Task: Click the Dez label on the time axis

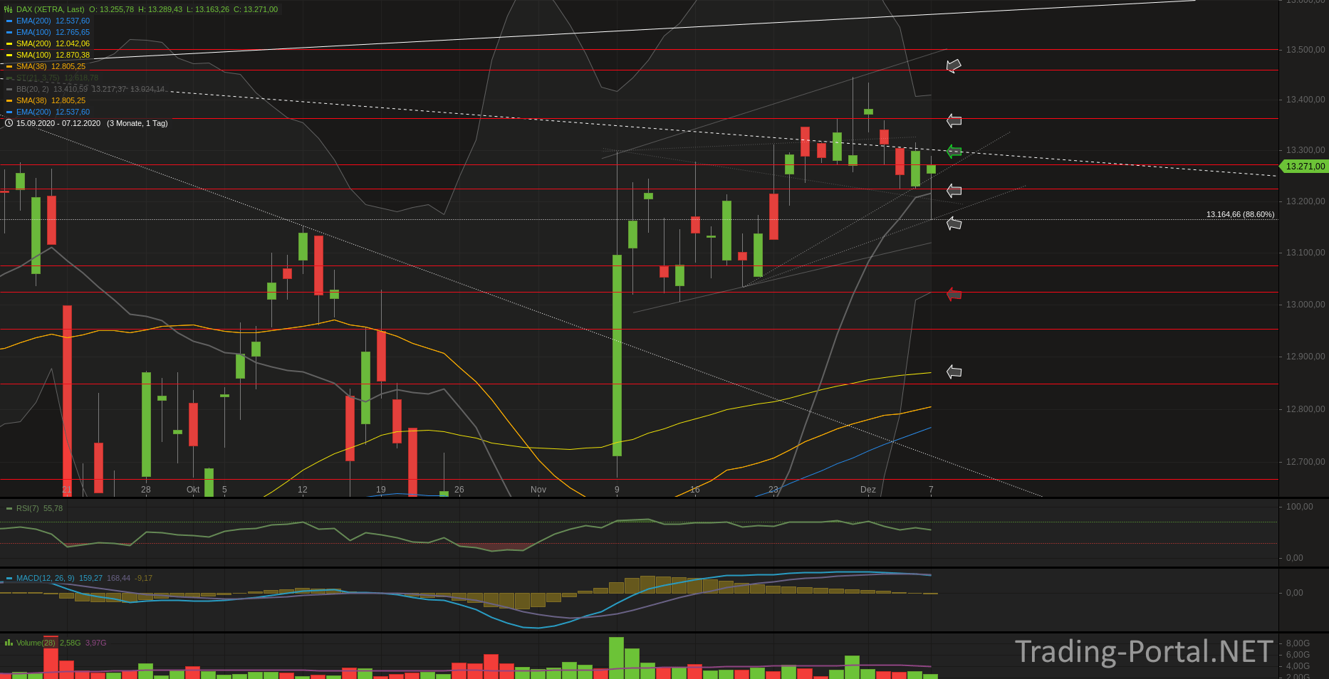Action: pyautogui.click(x=868, y=490)
